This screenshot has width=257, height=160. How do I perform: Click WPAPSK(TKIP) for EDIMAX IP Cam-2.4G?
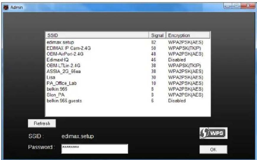[184, 48]
